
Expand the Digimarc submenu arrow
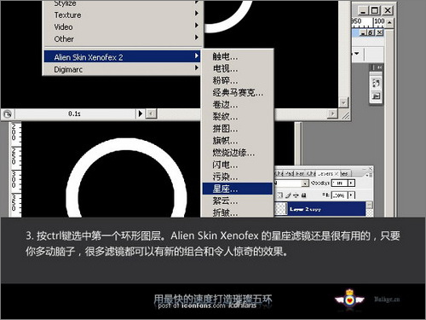coord(196,67)
